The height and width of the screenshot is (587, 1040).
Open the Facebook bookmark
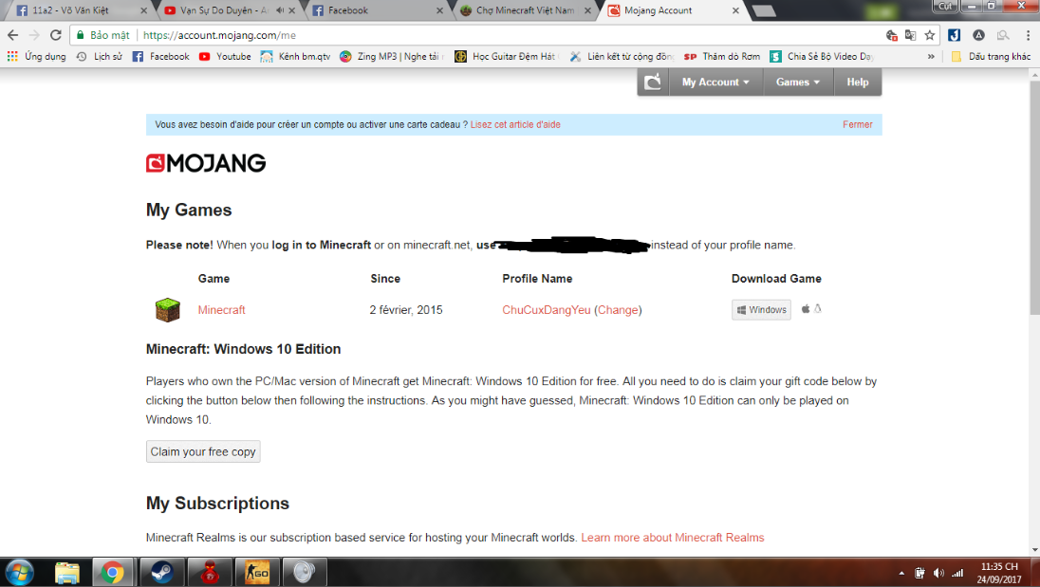point(161,56)
